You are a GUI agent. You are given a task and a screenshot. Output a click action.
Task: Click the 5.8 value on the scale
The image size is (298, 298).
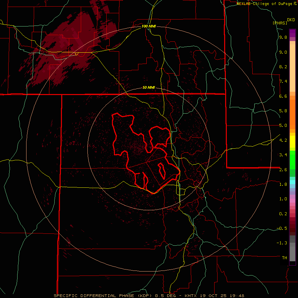point(283,111)
